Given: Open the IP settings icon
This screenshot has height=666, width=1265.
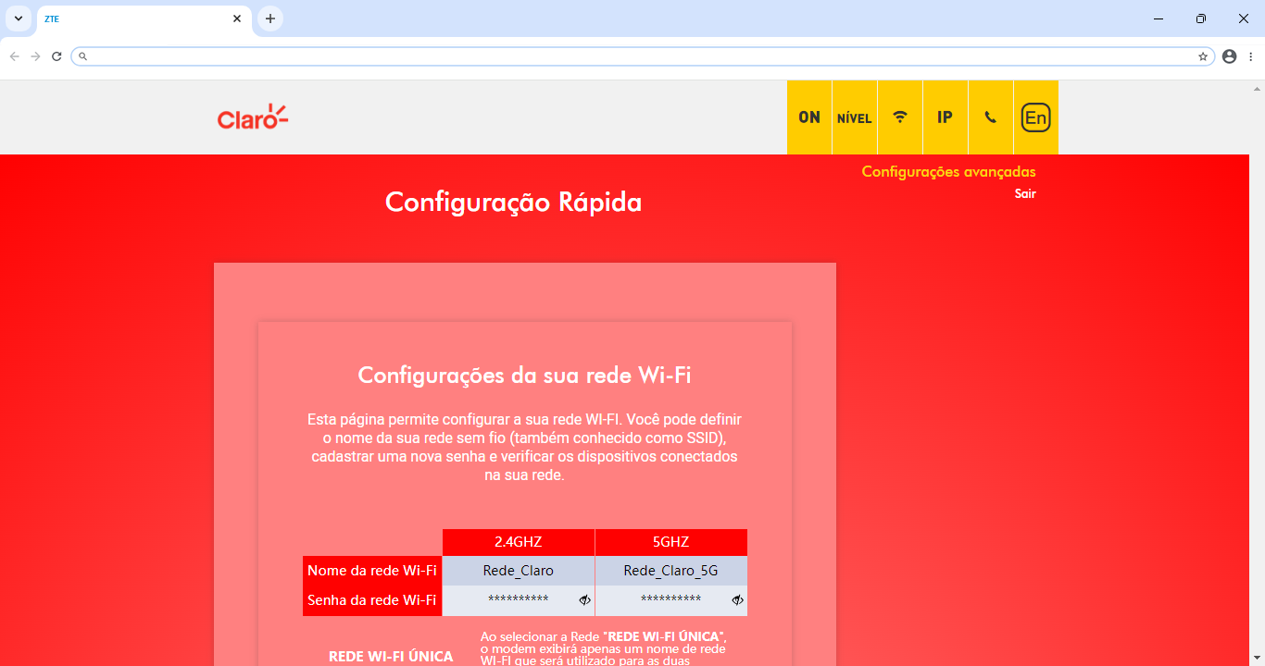Looking at the screenshot, I should point(946,117).
